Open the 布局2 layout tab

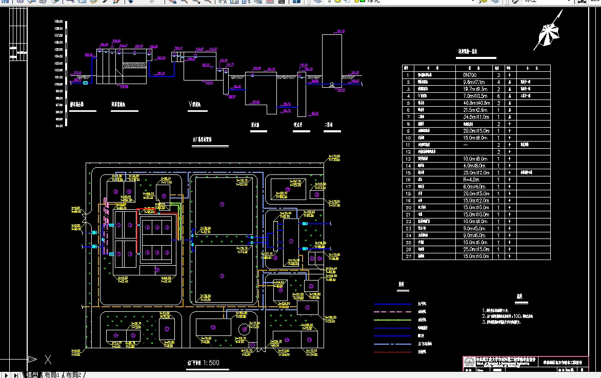click(x=74, y=375)
